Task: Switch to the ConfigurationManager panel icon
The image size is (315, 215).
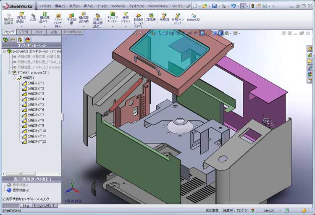Action: (21, 39)
